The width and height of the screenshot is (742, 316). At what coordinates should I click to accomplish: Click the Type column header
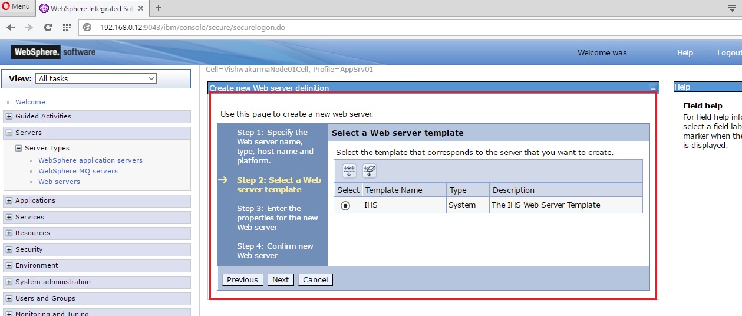point(458,190)
